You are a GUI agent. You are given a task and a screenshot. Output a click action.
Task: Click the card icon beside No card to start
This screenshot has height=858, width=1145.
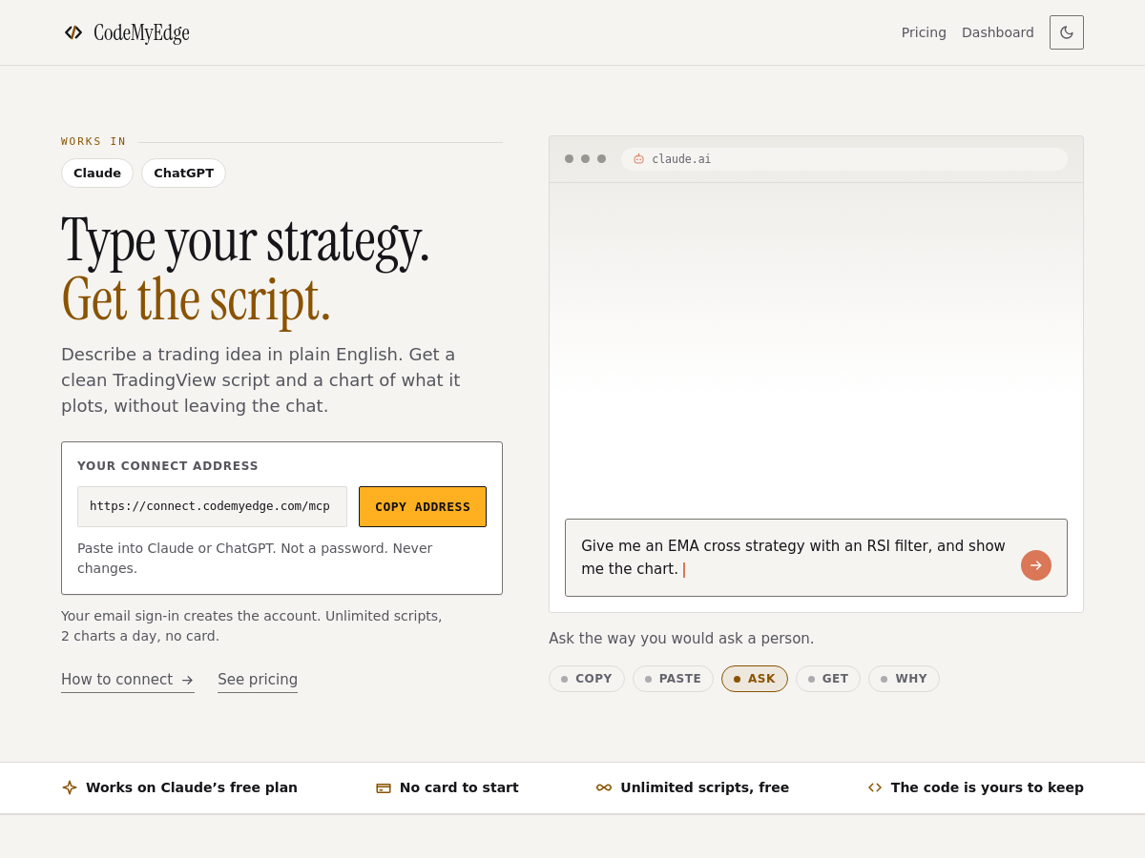pos(384,787)
